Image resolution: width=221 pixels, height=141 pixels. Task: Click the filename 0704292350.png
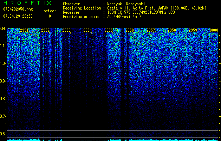pyautogui.click(x=18, y=10)
